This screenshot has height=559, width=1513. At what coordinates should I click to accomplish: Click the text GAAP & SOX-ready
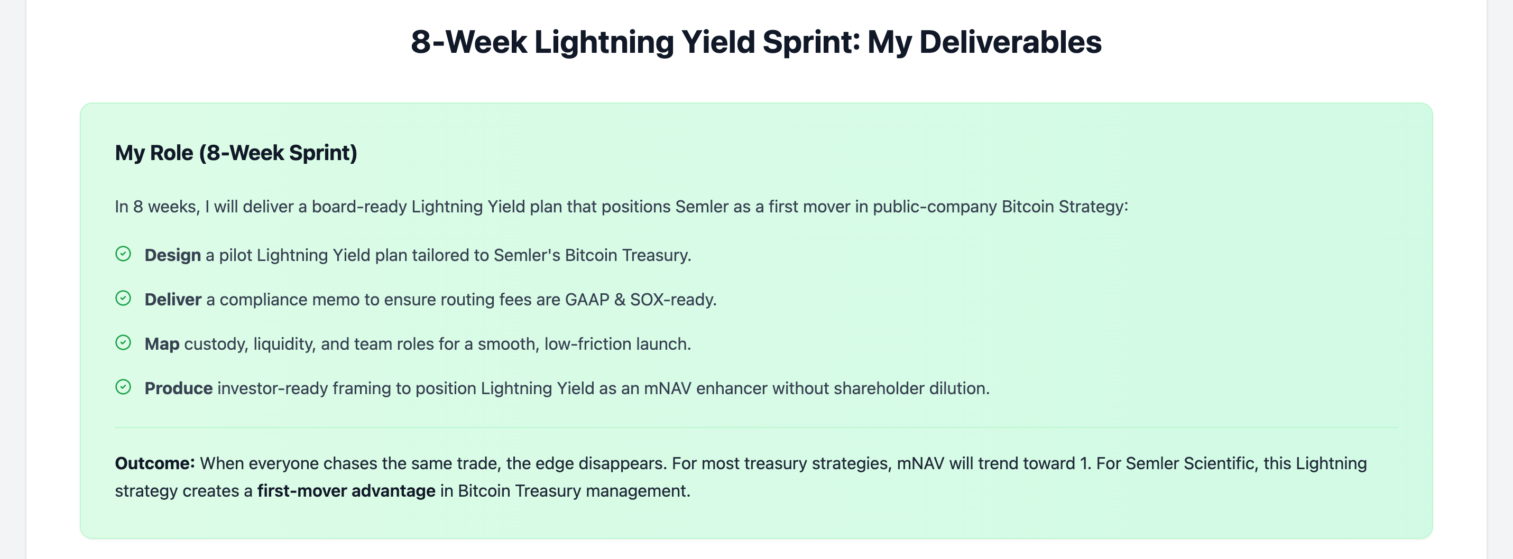point(640,300)
